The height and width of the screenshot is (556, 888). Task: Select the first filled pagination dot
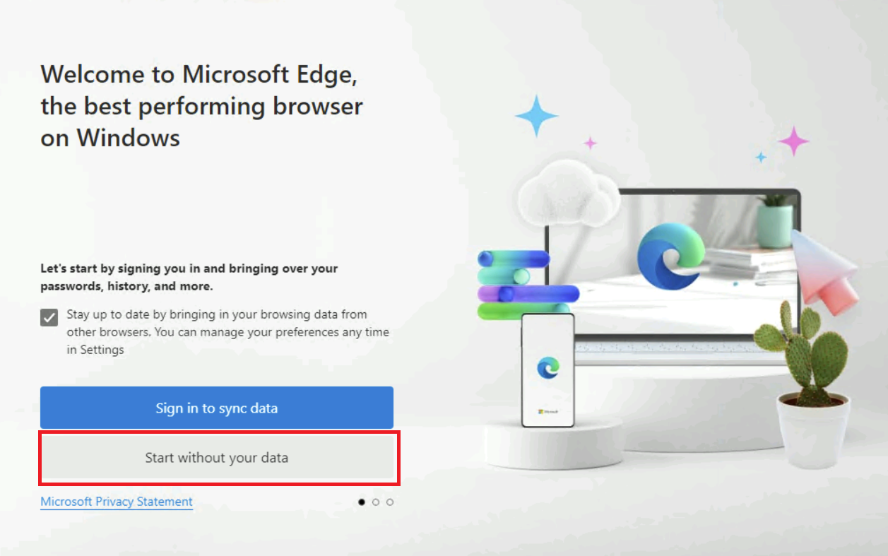(362, 502)
